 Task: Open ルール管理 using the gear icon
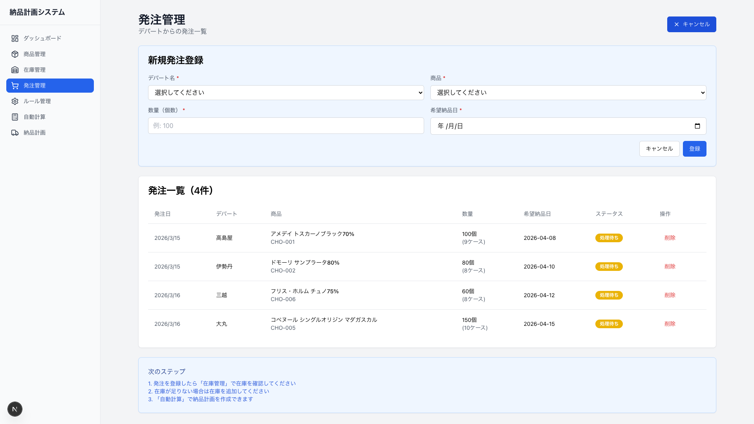click(x=15, y=101)
